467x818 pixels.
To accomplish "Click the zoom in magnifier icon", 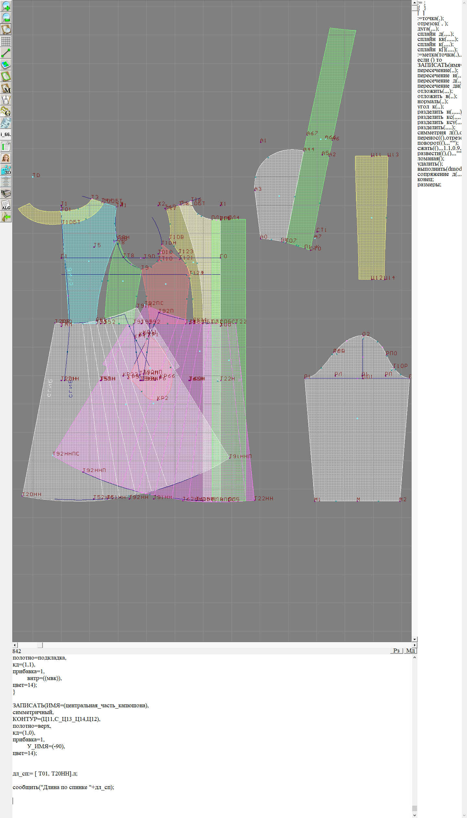I will click(x=6, y=6).
